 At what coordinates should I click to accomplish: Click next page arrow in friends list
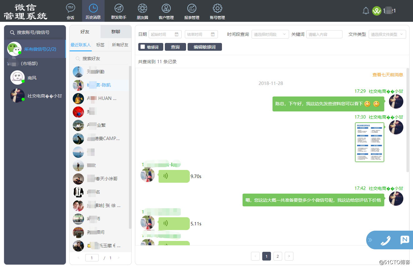119,258
